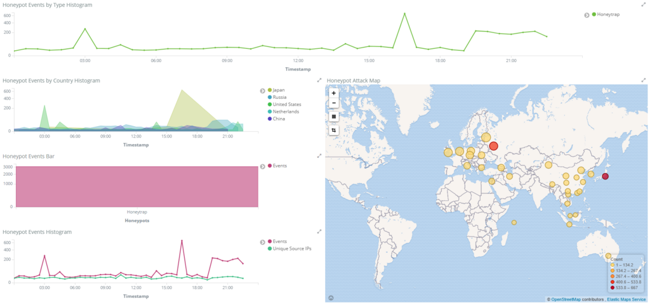This screenshot has height=305, width=650.
Task: Expand Honeypot Events by Type Histogram fullscreen
Action: click(x=644, y=4)
